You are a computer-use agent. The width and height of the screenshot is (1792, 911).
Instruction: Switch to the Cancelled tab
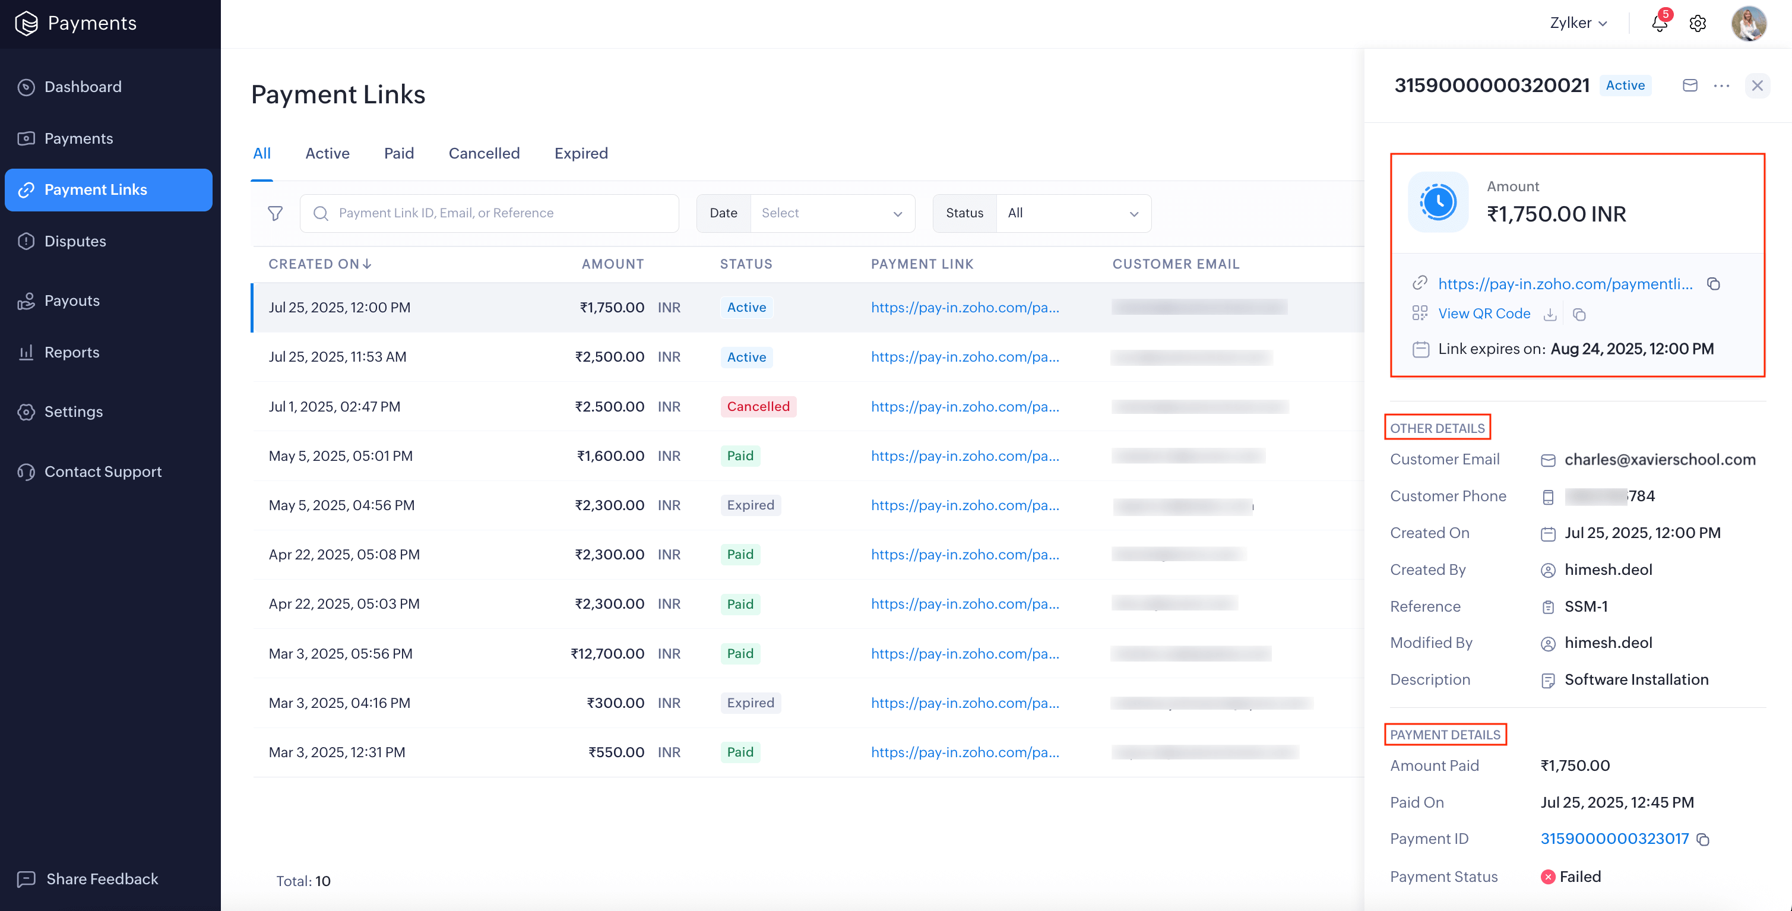coord(483,153)
